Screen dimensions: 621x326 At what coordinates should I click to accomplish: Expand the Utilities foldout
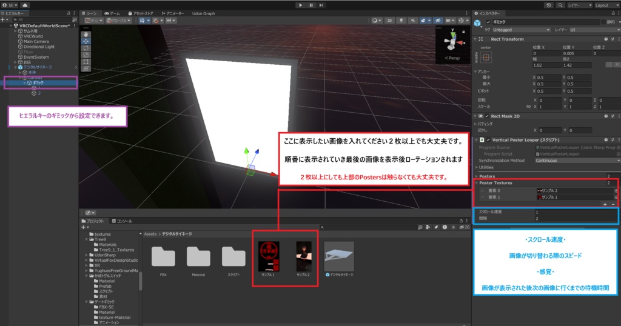click(477, 167)
